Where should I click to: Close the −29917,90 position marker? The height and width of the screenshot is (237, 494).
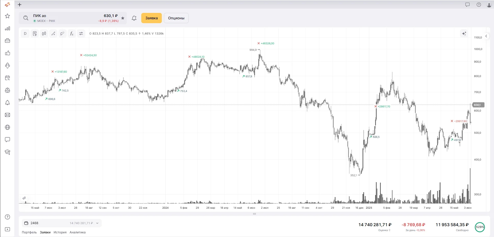[452, 121]
